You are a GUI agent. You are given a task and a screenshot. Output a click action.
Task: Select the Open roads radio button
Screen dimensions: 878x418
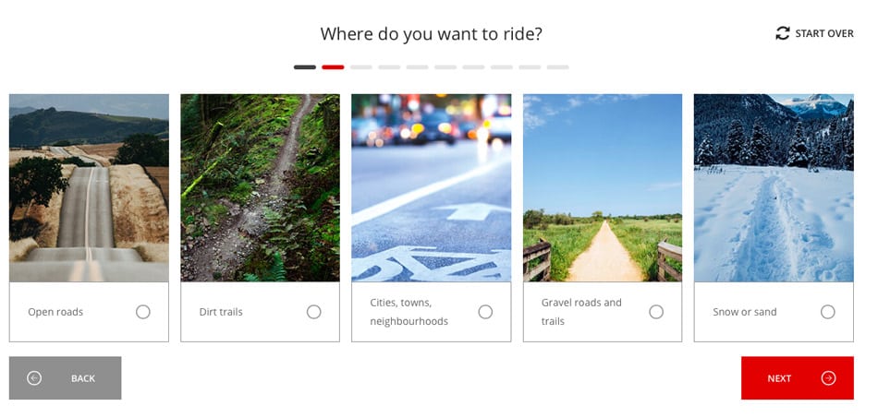click(142, 312)
